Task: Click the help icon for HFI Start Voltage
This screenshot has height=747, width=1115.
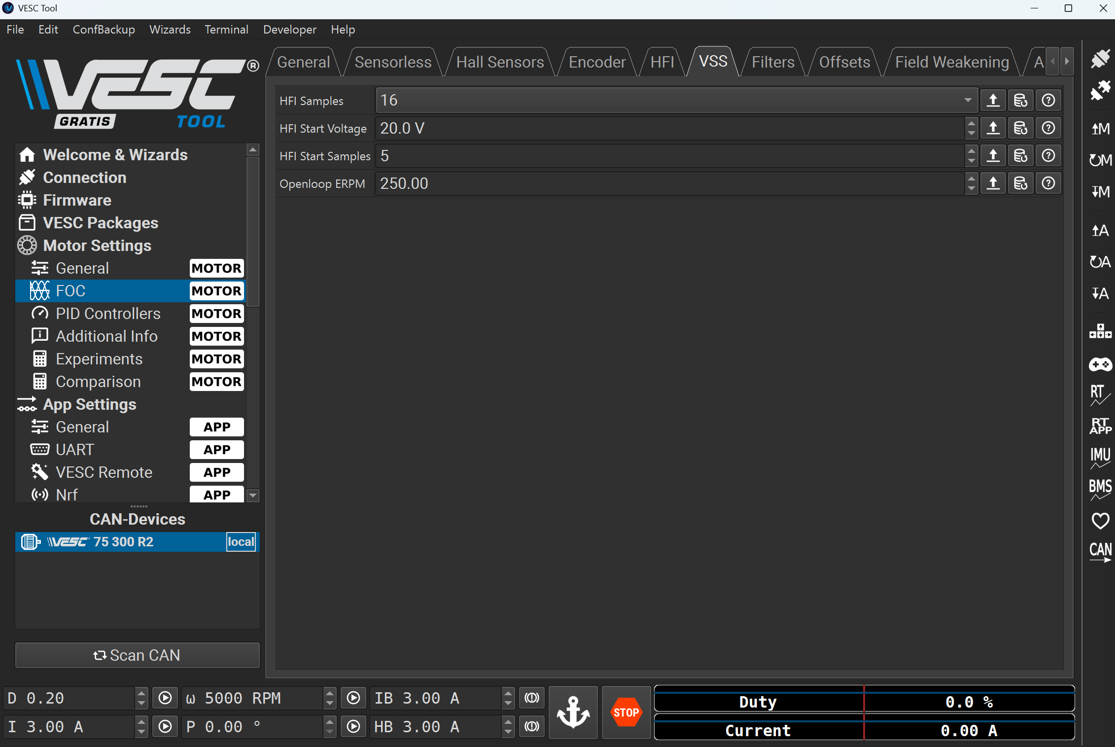Action: click(1048, 128)
